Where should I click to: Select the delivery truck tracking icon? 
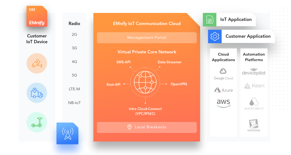(x=37, y=93)
